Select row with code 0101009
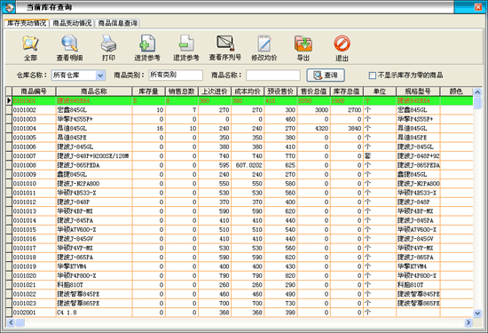 click(240, 174)
